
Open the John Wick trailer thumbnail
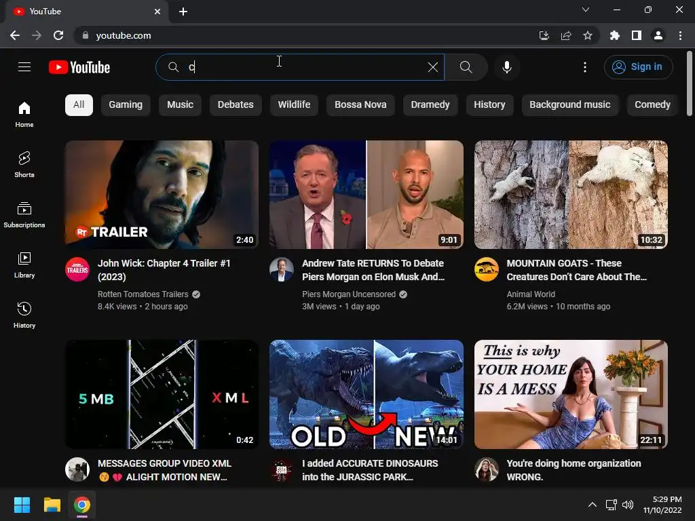tap(162, 195)
